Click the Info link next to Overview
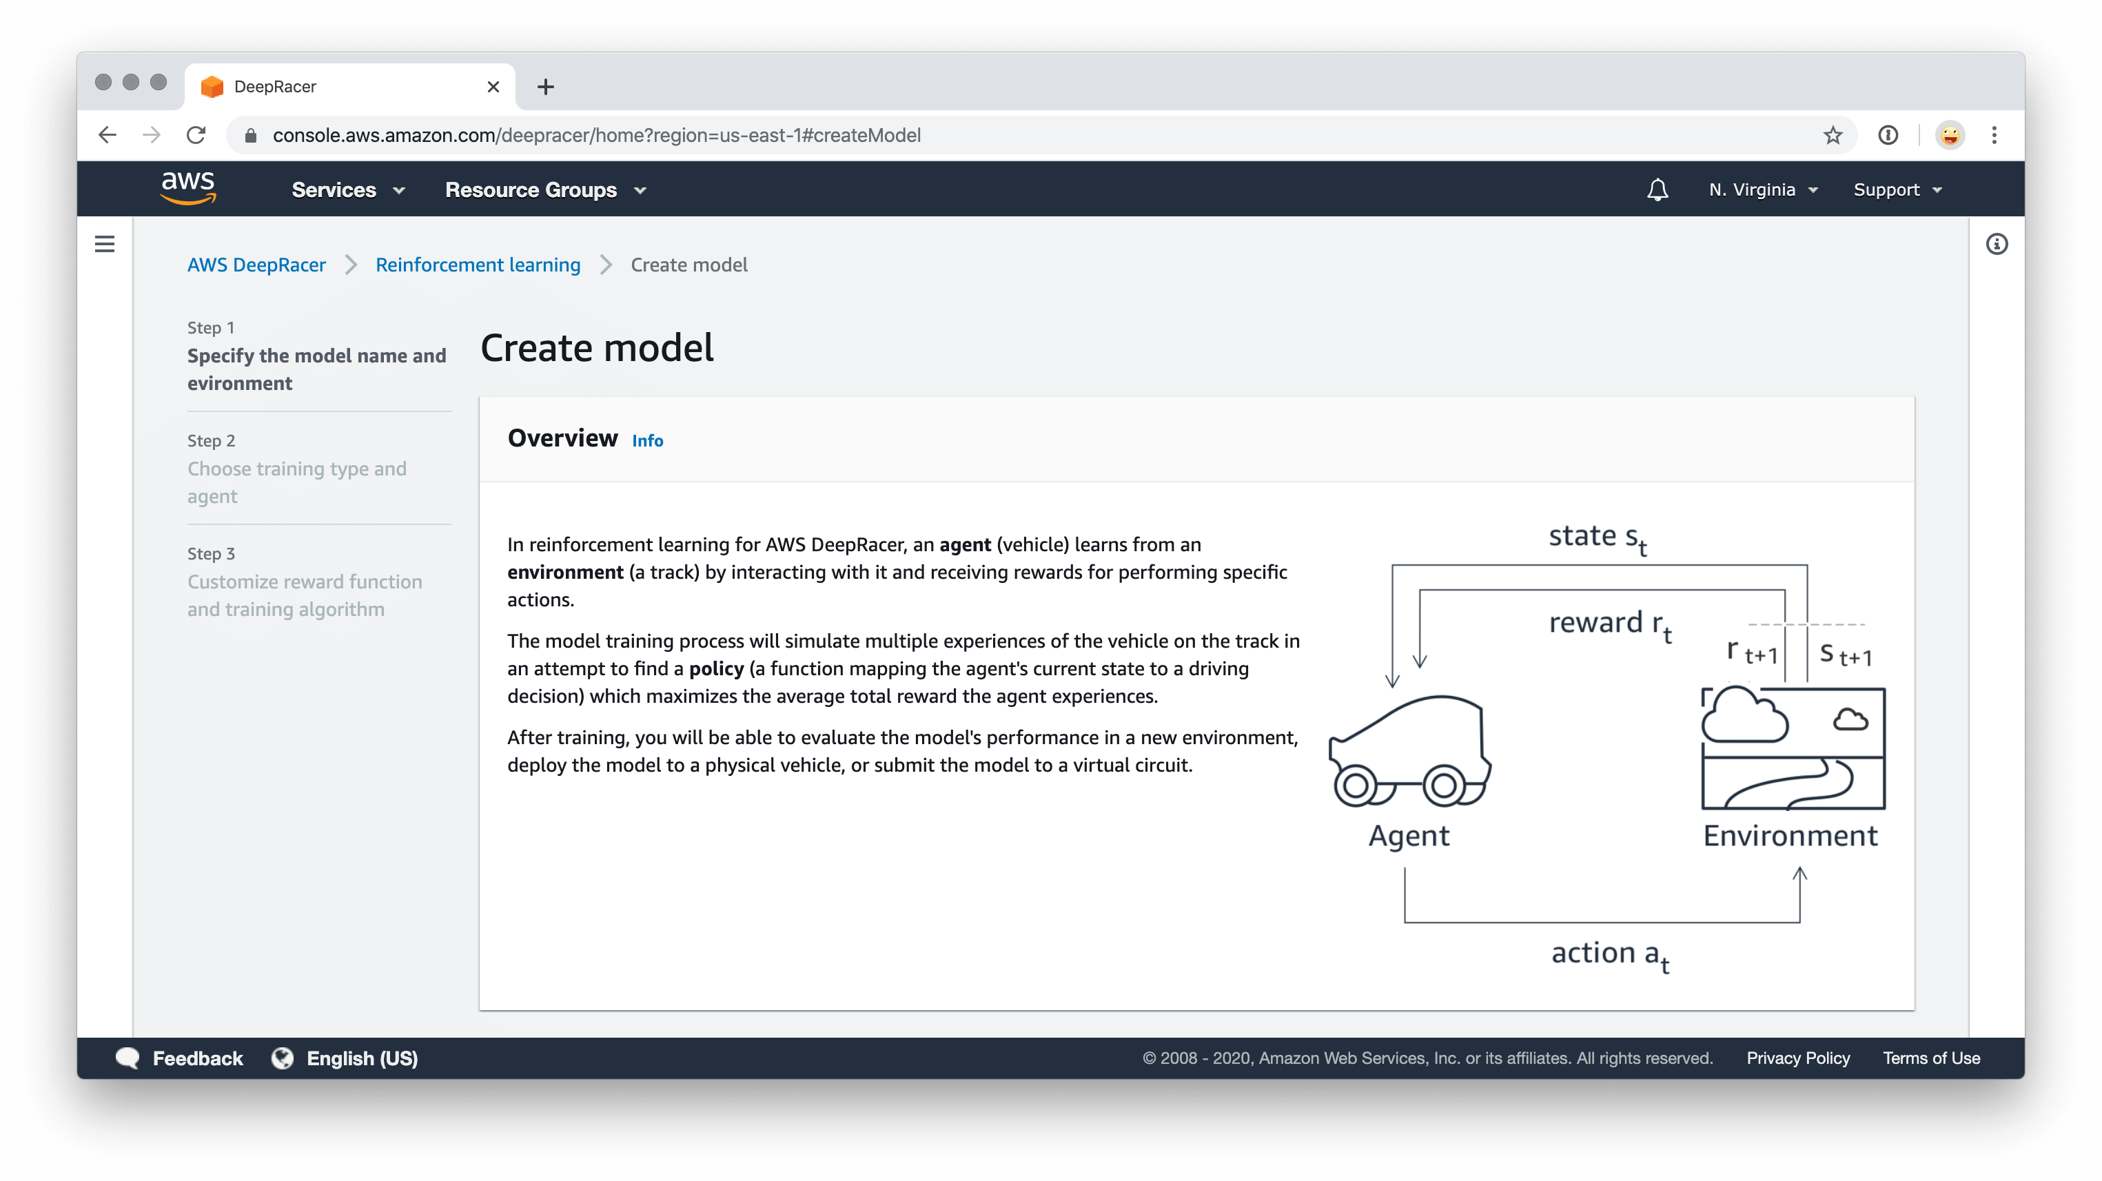Viewport: 2102px width, 1181px height. pos(648,440)
